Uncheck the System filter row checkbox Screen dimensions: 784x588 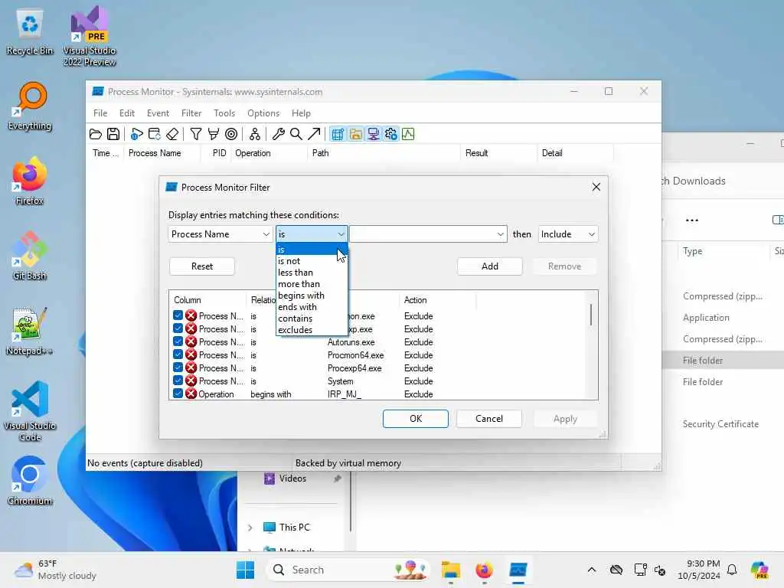click(x=178, y=381)
